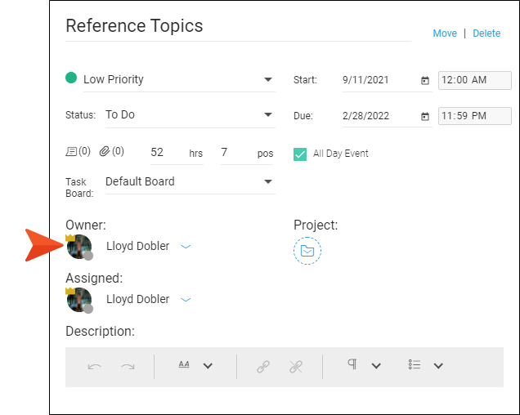Image resolution: width=520 pixels, height=415 pixels.
Task: Toggle the All Day Event checkbox
Action: click(x=300, y=154)
